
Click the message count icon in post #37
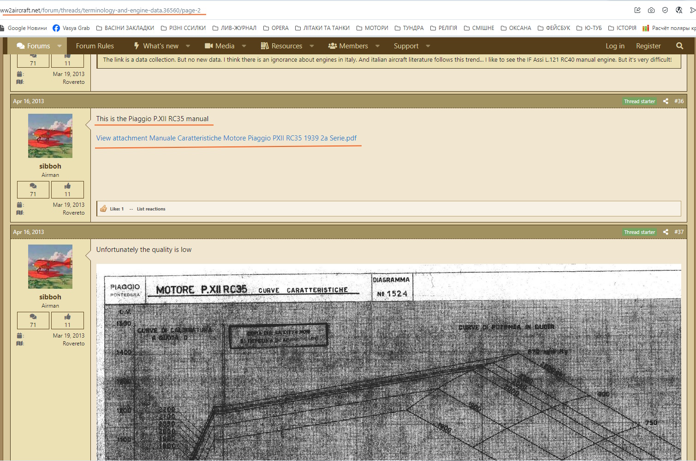pyautogui.click(x=33, y=317)
